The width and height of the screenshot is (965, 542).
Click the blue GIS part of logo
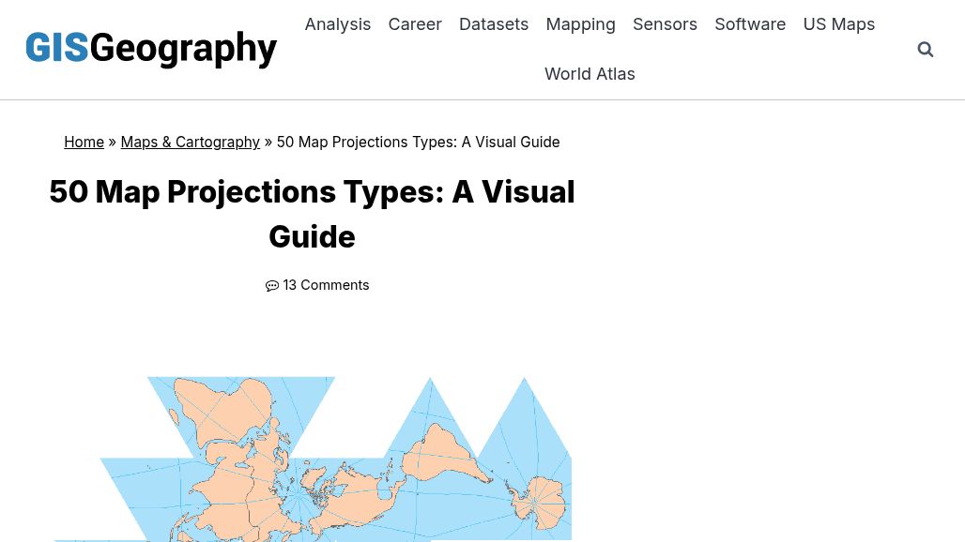pyautogui.click(x=57, y=49)
